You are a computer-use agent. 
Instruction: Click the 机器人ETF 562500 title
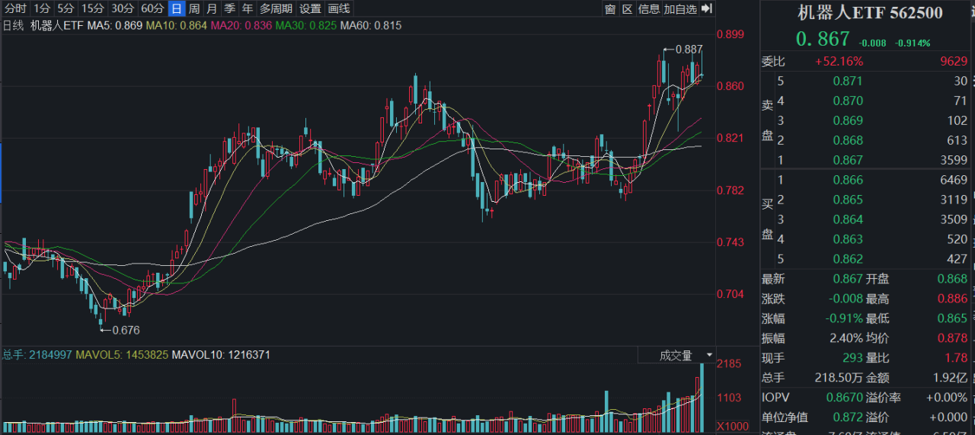[870, 13]
